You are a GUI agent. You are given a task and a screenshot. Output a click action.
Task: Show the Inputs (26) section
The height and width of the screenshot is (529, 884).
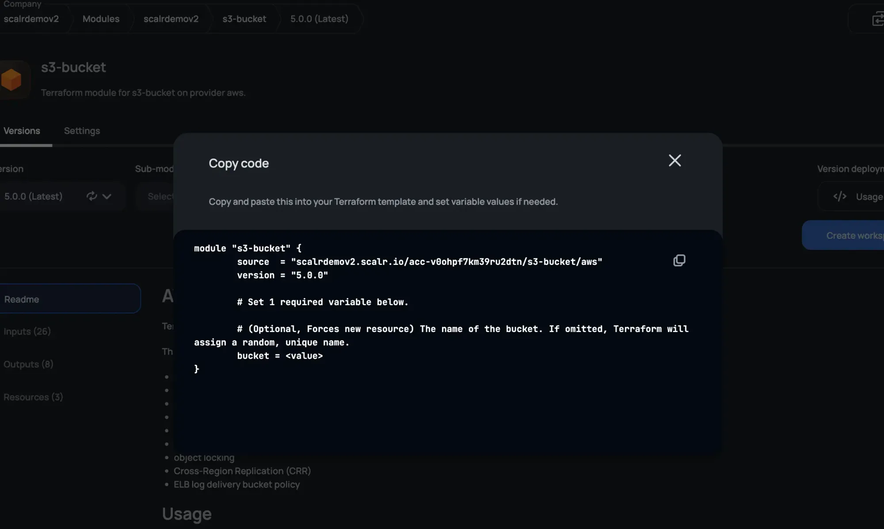point(27,331)
